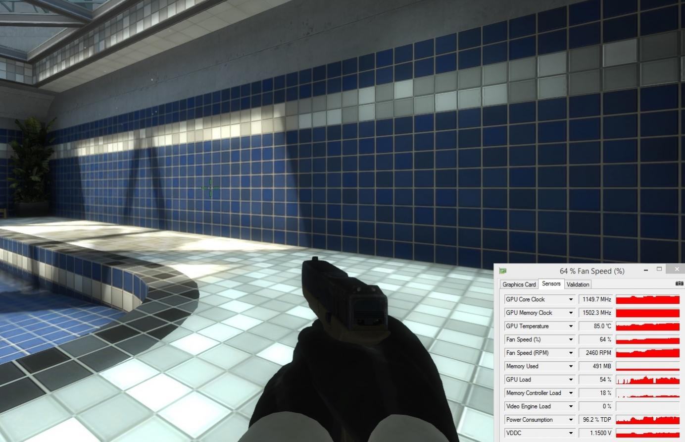Maximize the GPU-Z window

point(659,269)
